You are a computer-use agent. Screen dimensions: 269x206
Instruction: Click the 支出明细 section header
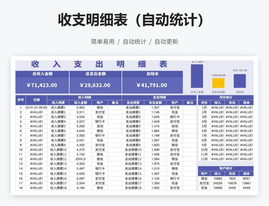click(x=159, y=97)
